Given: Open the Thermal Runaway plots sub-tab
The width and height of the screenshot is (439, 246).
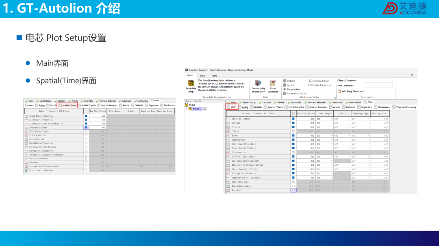Looking at the screenshot, I should (404, 107).
